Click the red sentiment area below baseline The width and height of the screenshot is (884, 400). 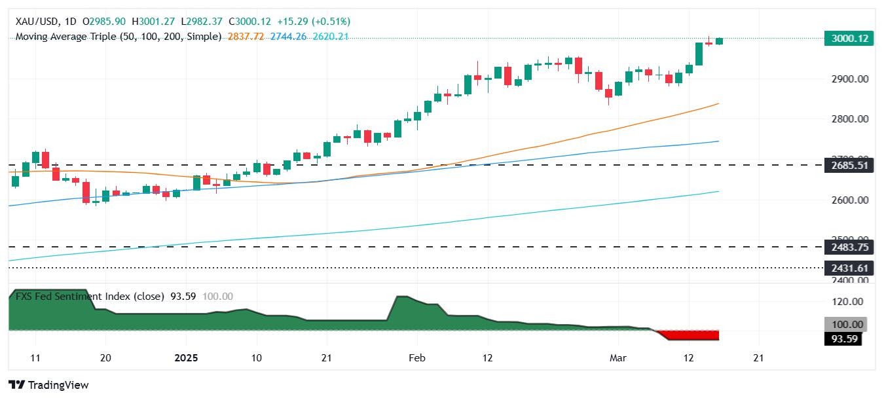(693, 336)
